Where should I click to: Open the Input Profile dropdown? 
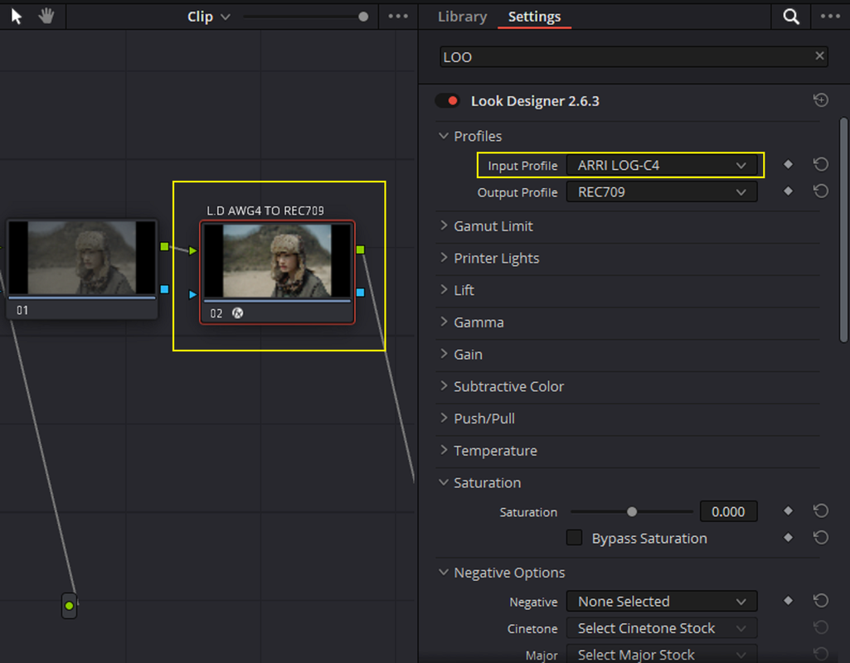662,165
